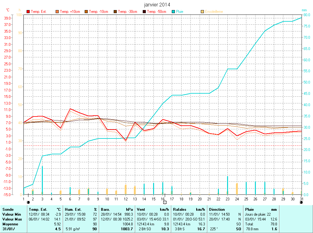Select the Temp. -10cm legend label
This screenshot has width=313, height=233.
click(98, 12)
